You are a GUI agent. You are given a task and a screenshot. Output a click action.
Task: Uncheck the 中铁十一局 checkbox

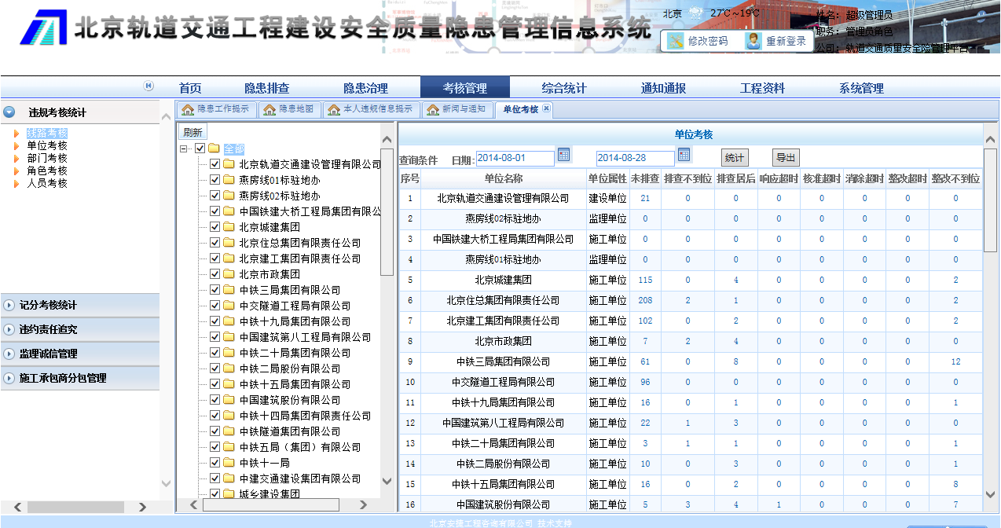(214, 463)
